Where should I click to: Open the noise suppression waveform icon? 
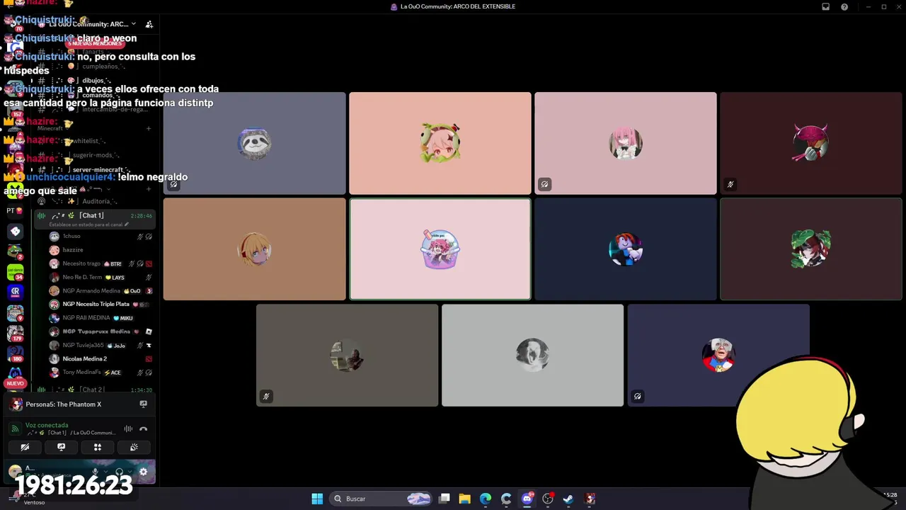click(128, 429)
